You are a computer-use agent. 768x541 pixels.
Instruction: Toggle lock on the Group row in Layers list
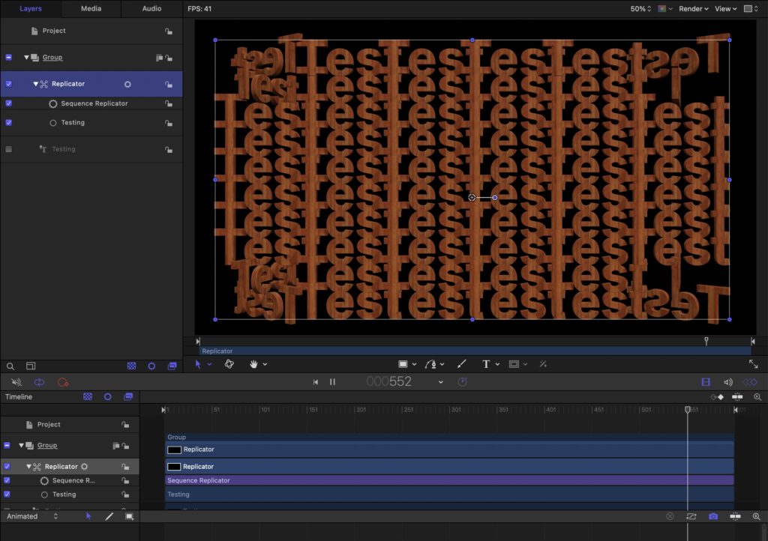point(169,58)
